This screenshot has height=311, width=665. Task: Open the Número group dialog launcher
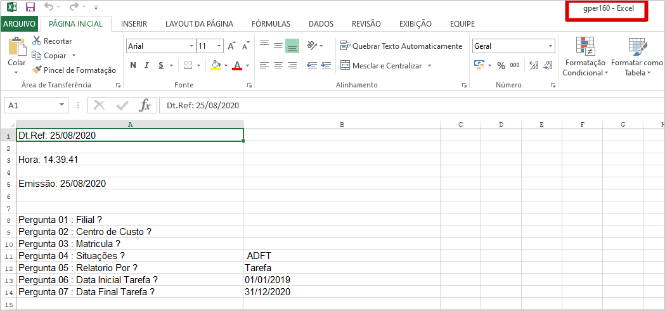(x=553, y=85)
